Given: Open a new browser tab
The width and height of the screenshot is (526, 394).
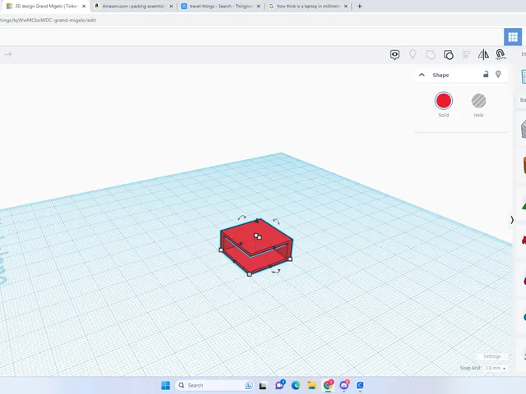Looking at the screenshot, I should click(x=360, y=6).
